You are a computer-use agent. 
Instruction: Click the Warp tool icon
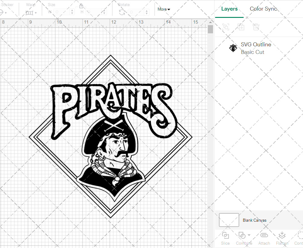[x=29, y=13]
